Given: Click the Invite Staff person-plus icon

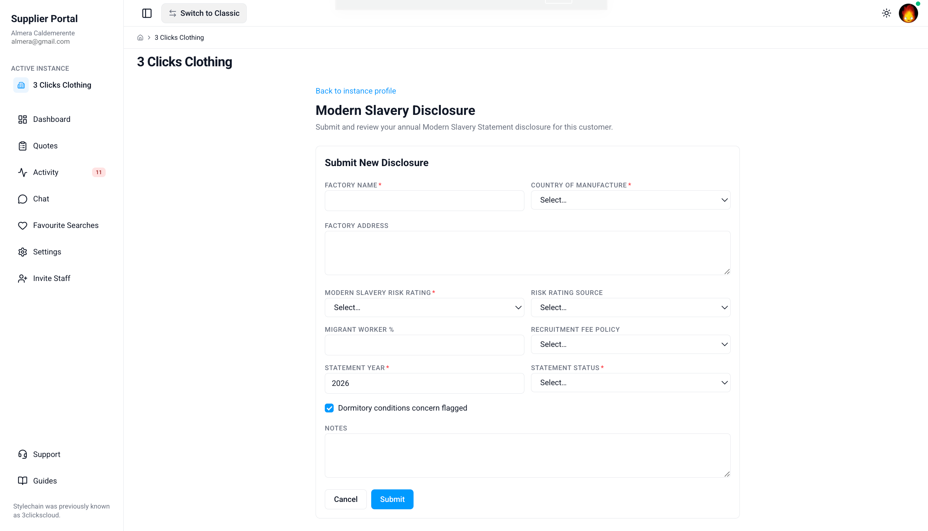Looking at the screenshot, I should (x=22, y=278).
